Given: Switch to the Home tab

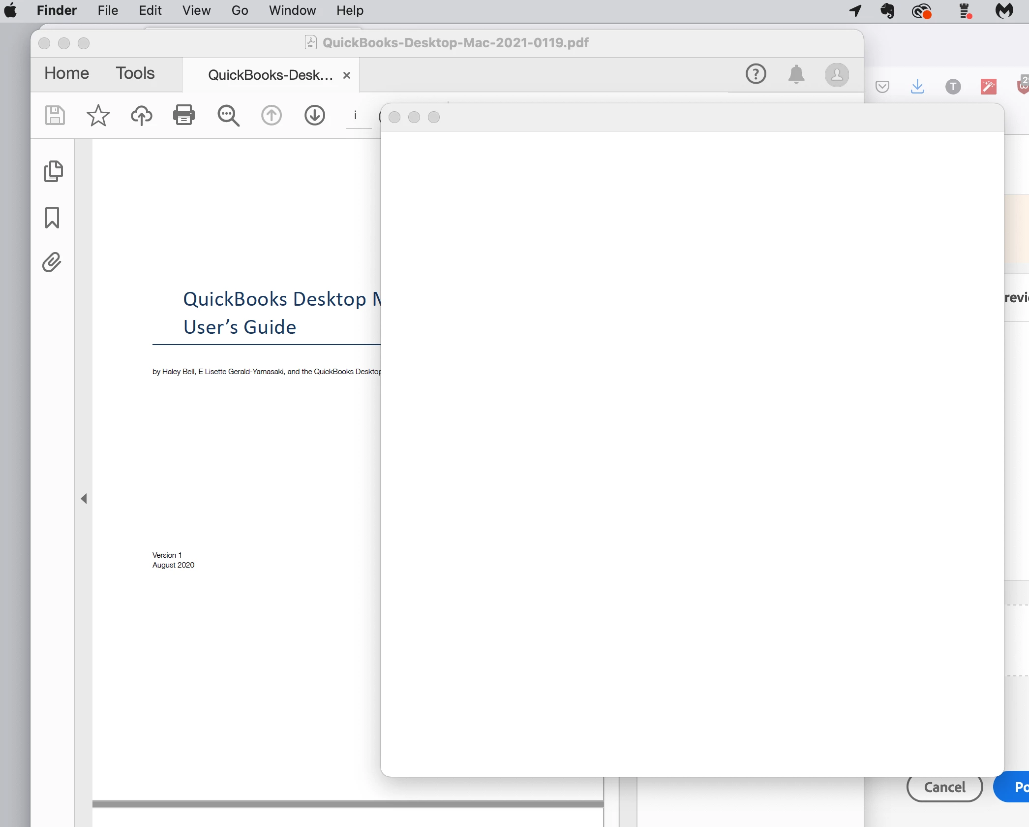Looking at the screenshot, I should click(66, 73).
